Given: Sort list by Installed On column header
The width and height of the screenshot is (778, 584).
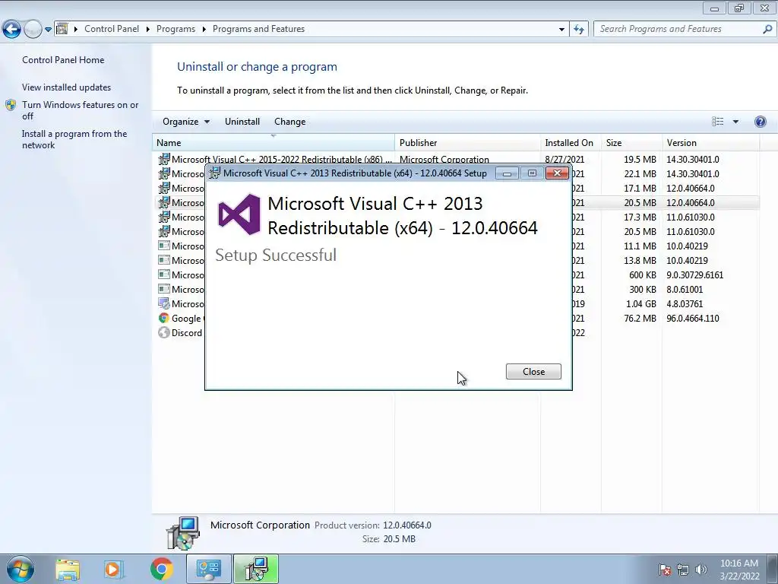Looking at the screenshot, I should pyautogui.click(x=571, y=142).
